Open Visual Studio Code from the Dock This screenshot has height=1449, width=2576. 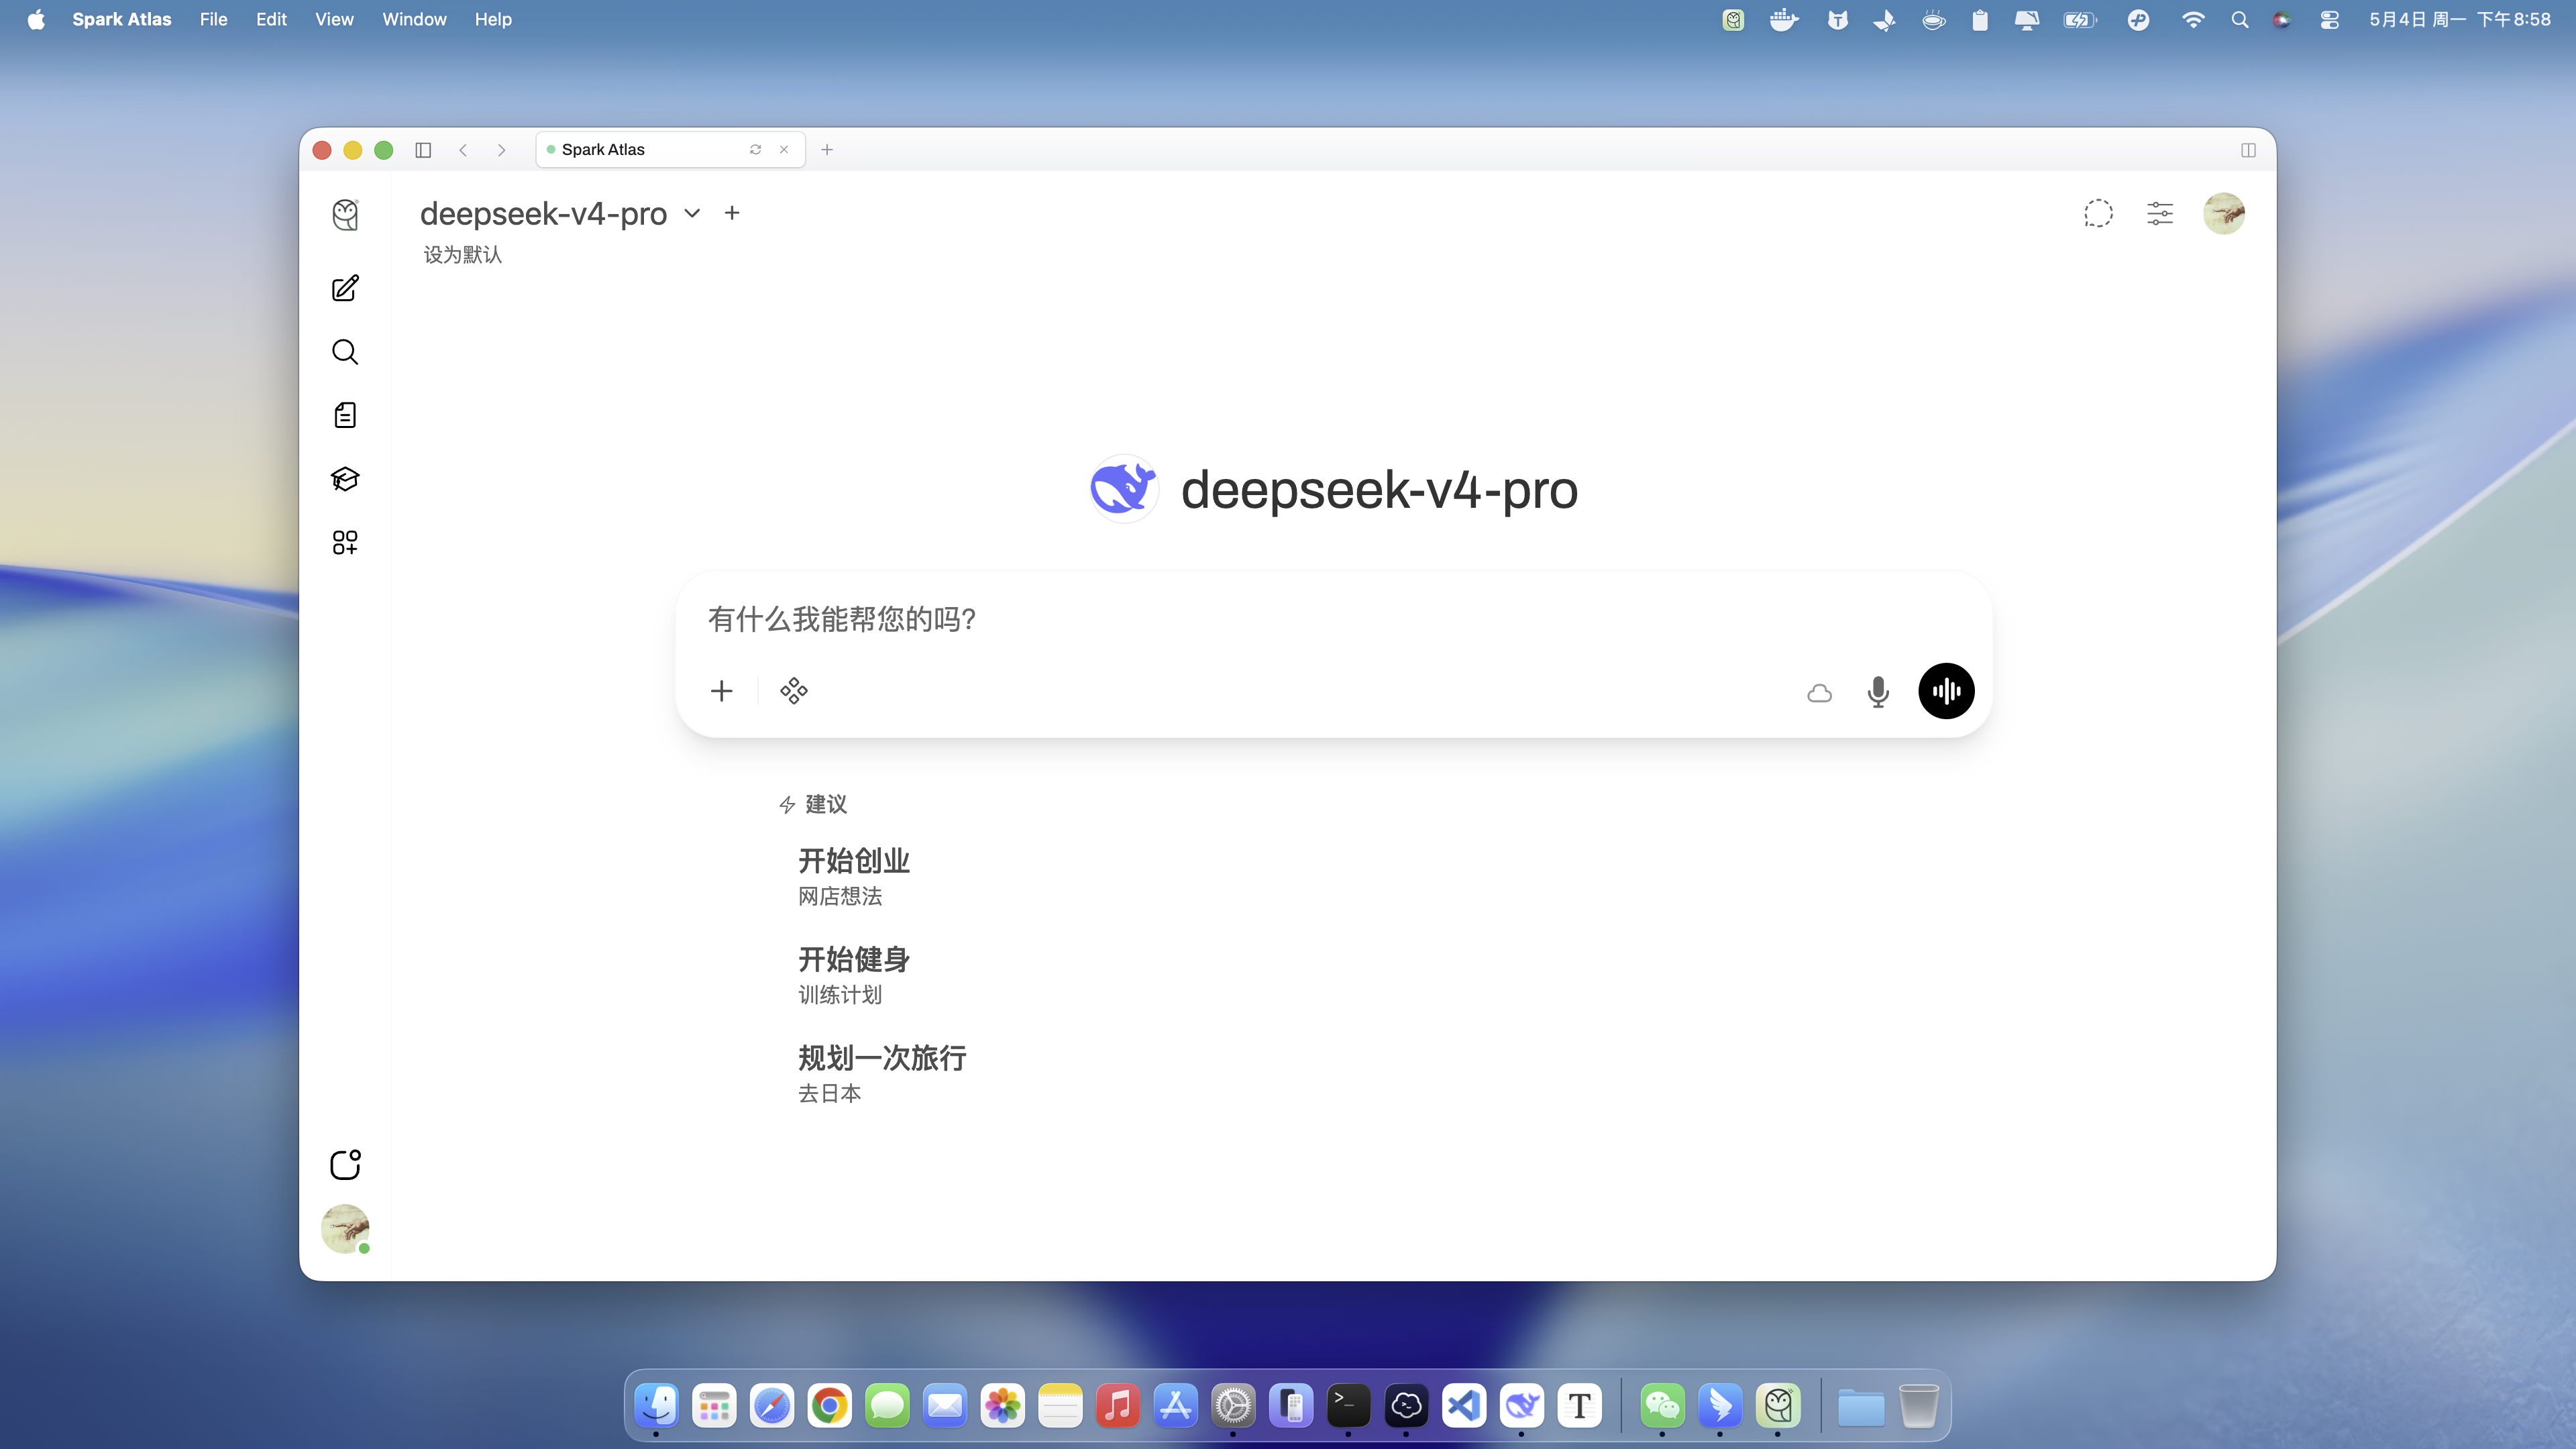[1464, 1406]
